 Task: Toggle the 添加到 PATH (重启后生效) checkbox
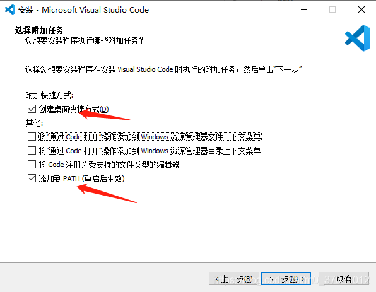(x=32, y=178)
